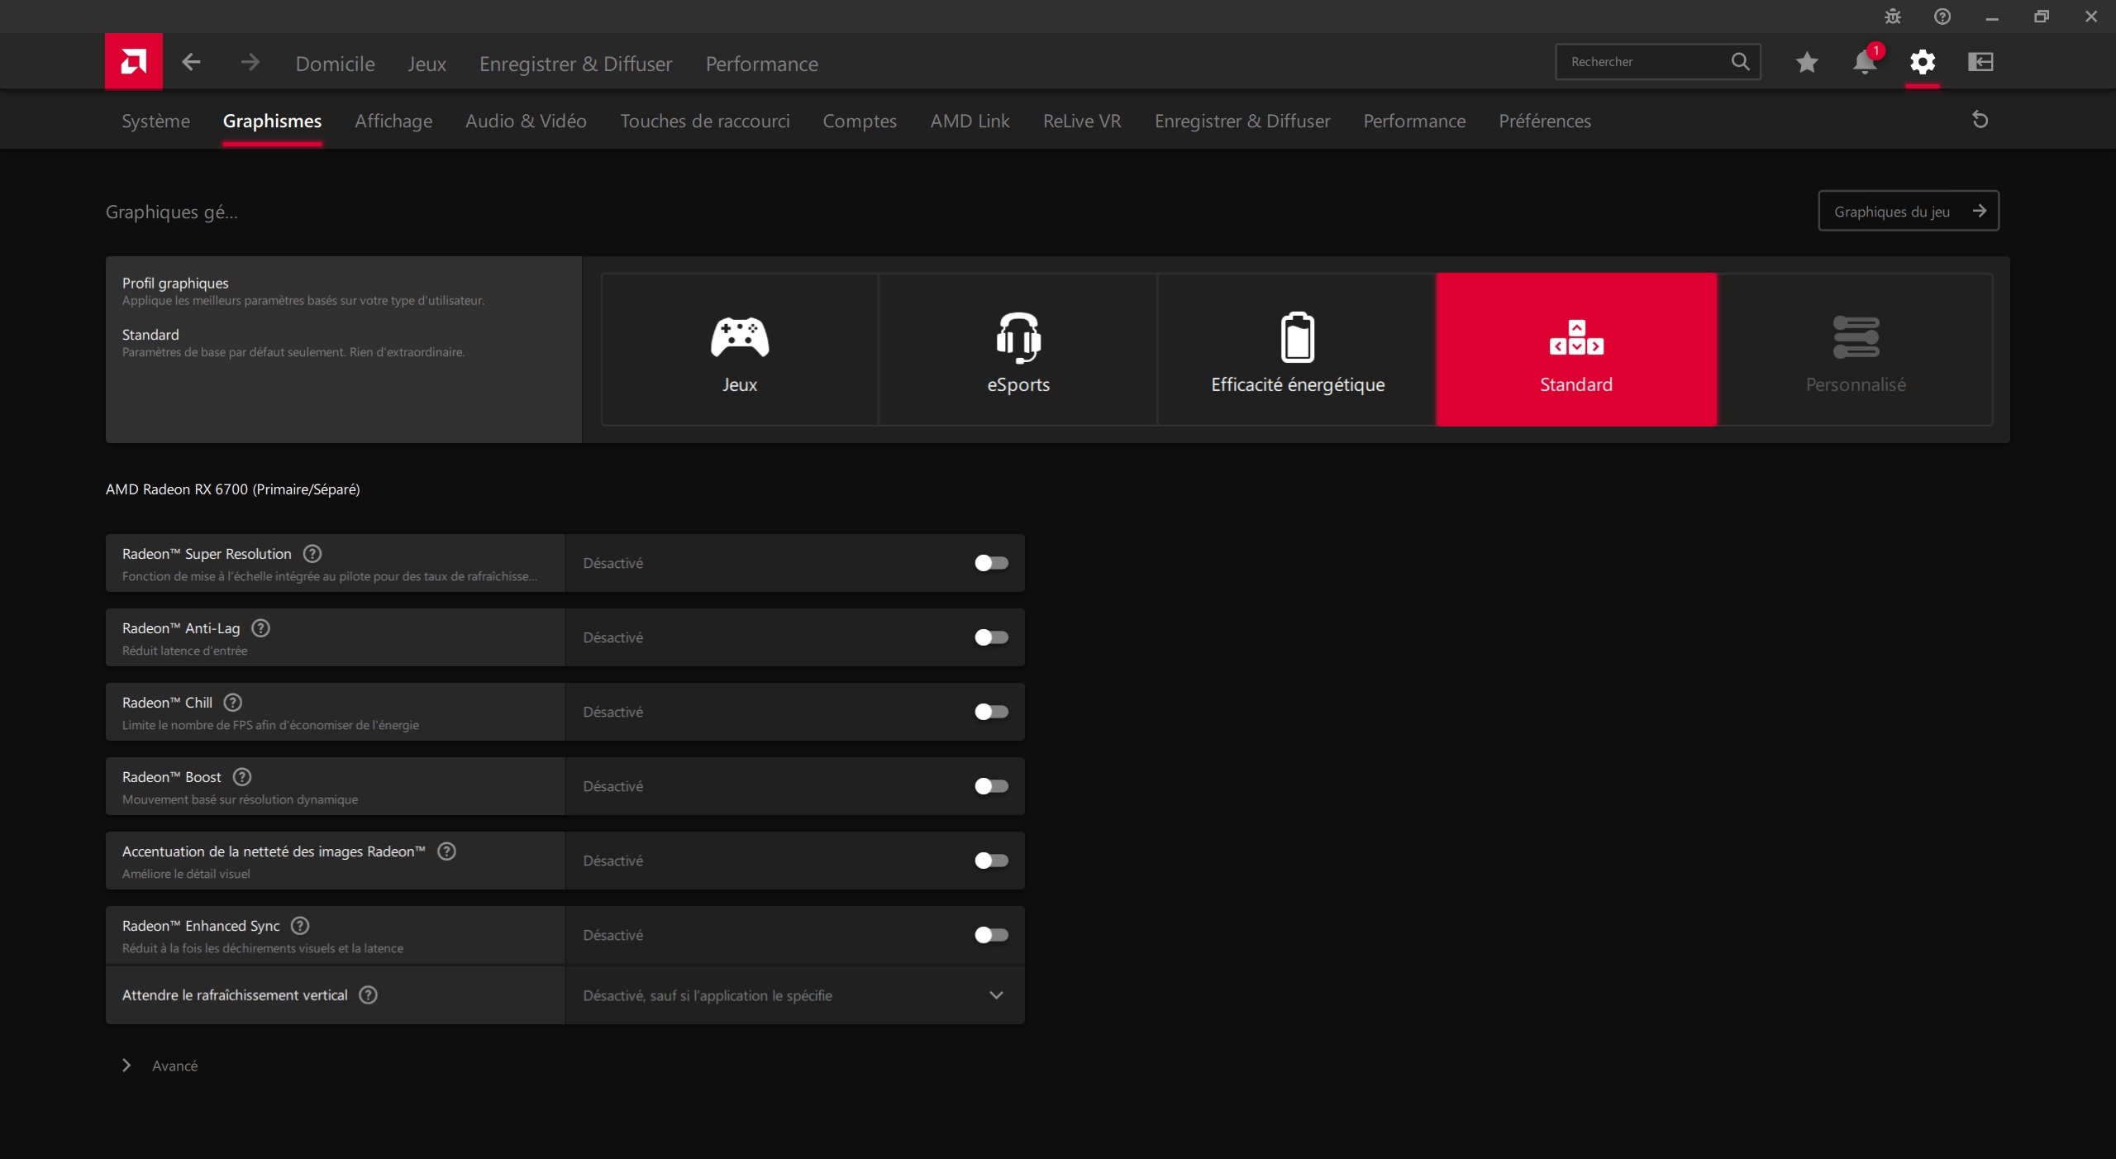Toggle the sidebar panel icon
This screenshot has height=1159, width=2116.
(x=1980, y=62)
